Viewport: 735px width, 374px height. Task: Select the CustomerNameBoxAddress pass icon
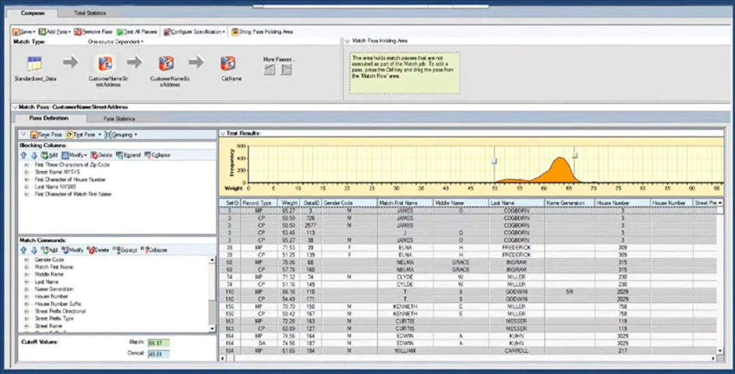pos(165,64)
